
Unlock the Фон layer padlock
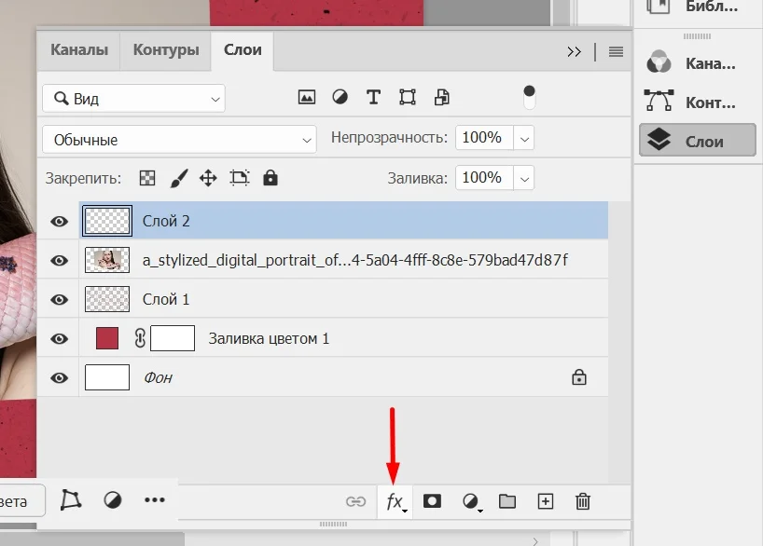pos(579,377)
